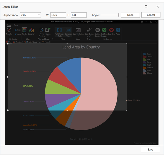Expand the Modules dropdown arrow
This screenshot has width=164, height=157.
tap(9, 36)
